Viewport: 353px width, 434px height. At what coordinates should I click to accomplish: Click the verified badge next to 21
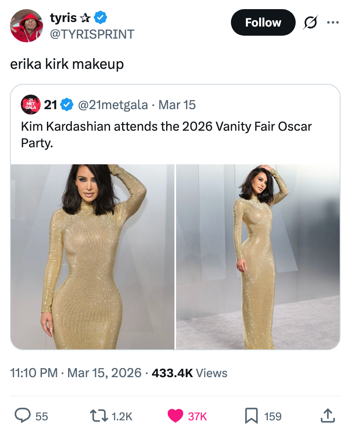click(x=66, y=105)
